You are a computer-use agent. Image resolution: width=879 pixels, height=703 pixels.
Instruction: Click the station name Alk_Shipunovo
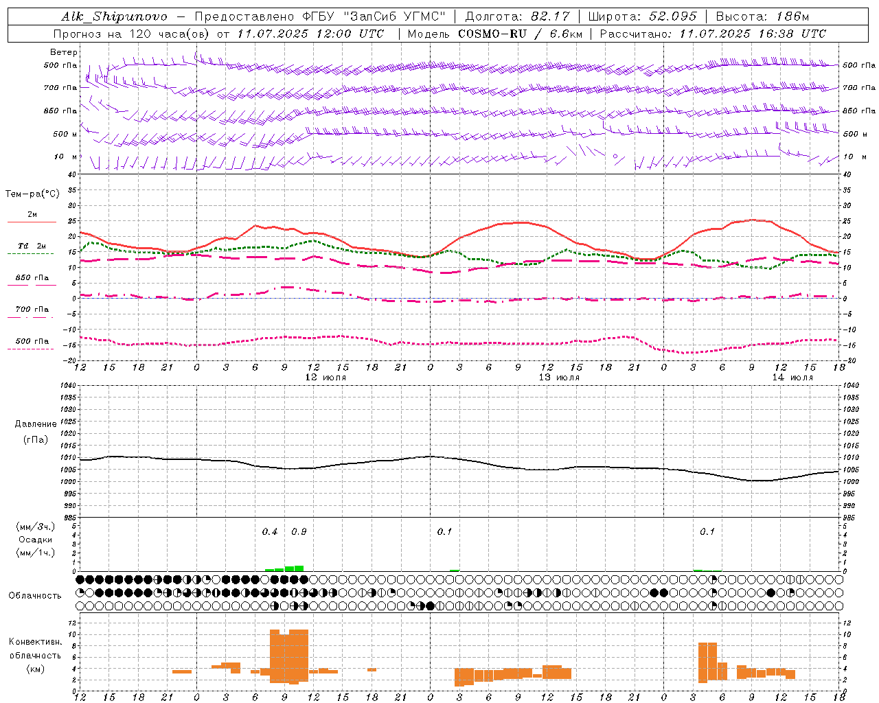coord(114,16)
